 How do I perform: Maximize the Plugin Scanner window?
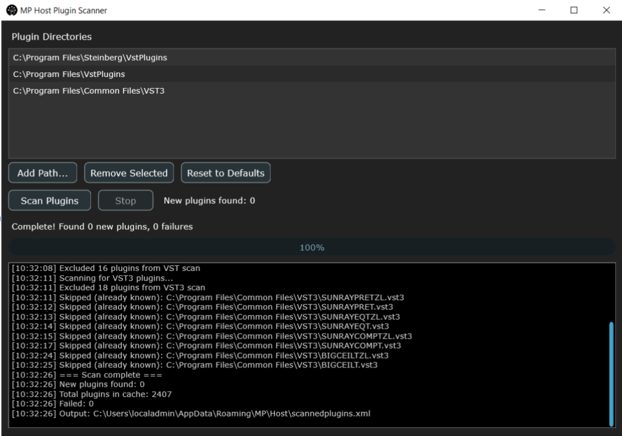point(574,10)
